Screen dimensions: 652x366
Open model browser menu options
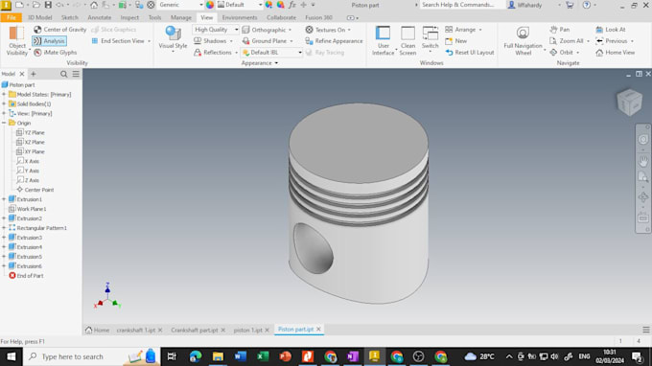click(x=76, y=74)
